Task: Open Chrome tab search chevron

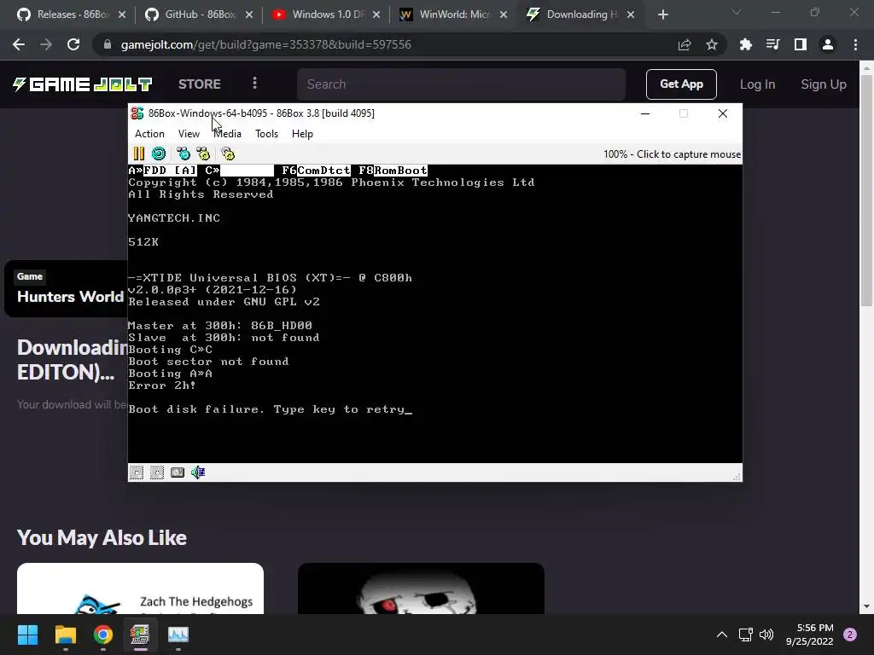Action: tap(737, 12)
